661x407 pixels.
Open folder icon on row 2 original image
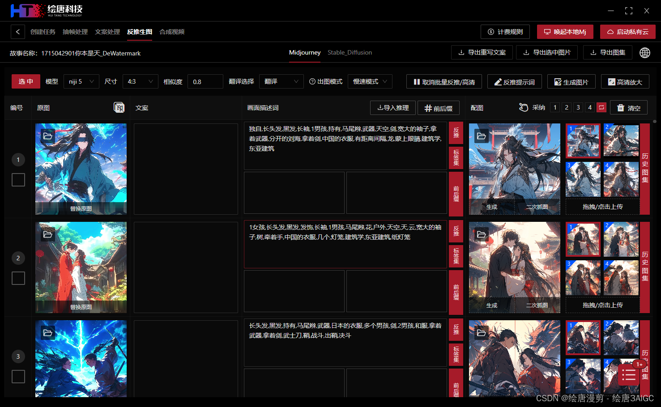tap(48, 234)
